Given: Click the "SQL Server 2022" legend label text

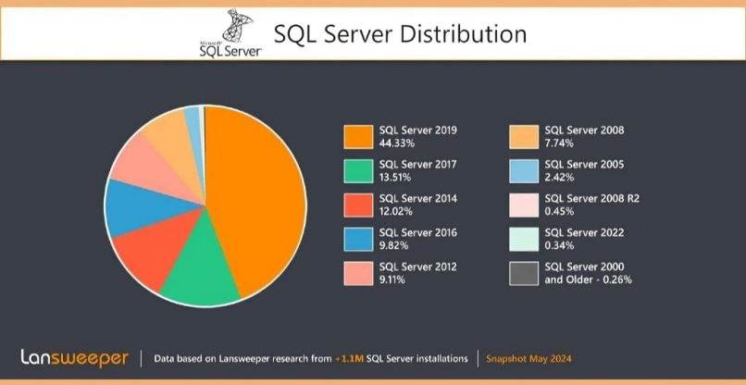Looking at the screenshot, I should pos(584,232).
